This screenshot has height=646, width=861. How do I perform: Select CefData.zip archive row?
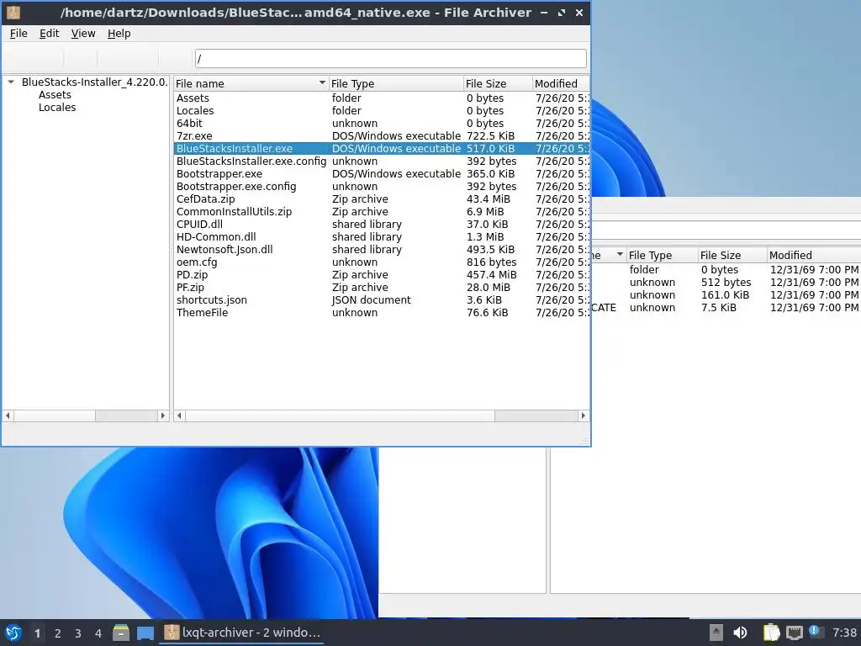[382, 199]
